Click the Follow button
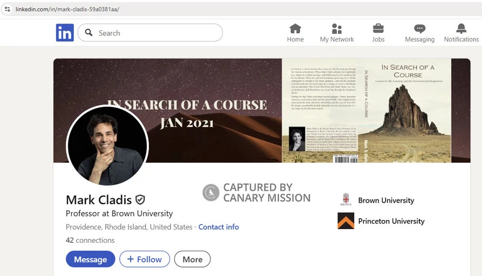The height and width of the screenshot is (276, 482). 145,259
